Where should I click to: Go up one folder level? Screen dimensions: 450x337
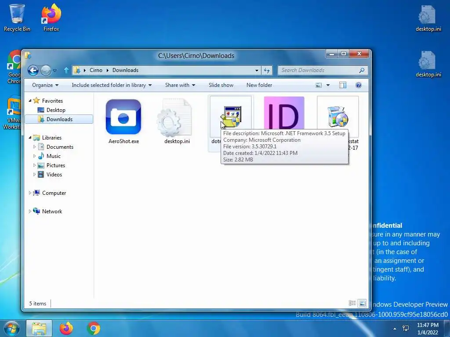[x=66, y=70]
